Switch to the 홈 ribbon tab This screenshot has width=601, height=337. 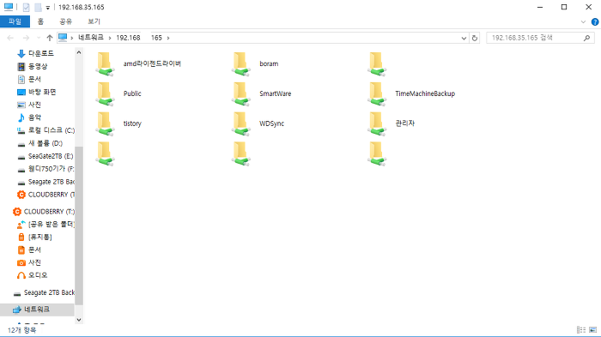click(40, 21)
